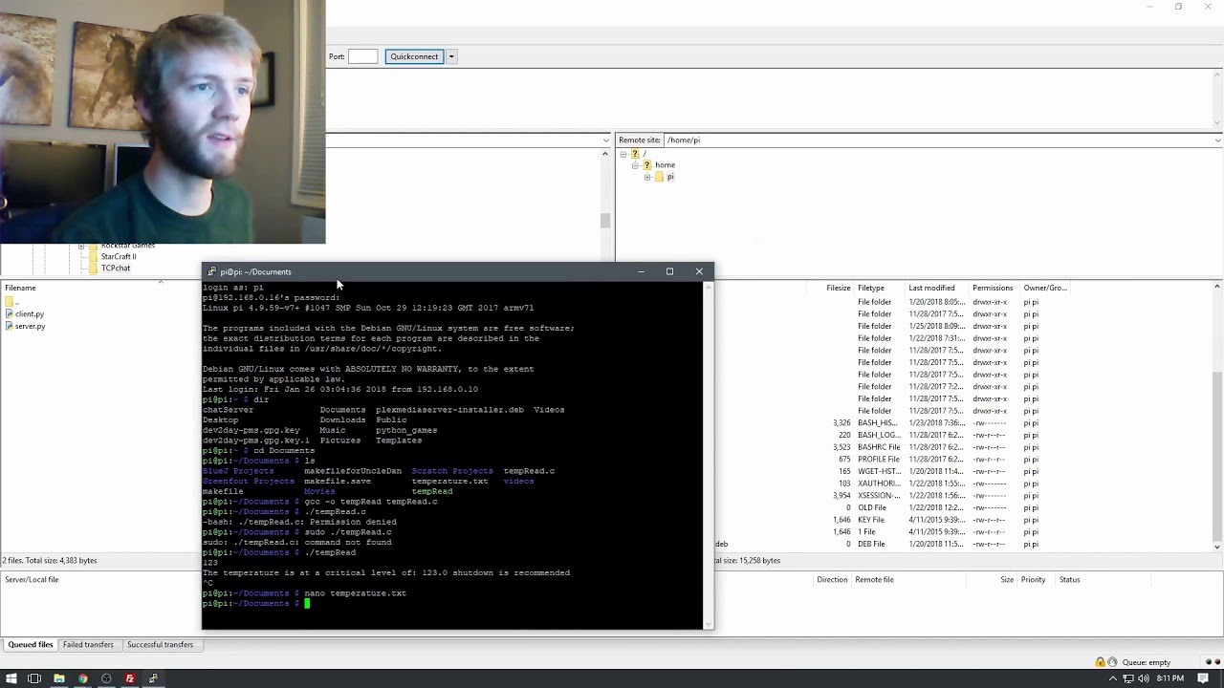Screen dimensions: 1224x688
Task: Click the Direction queue column header
Action: [832, 579]
